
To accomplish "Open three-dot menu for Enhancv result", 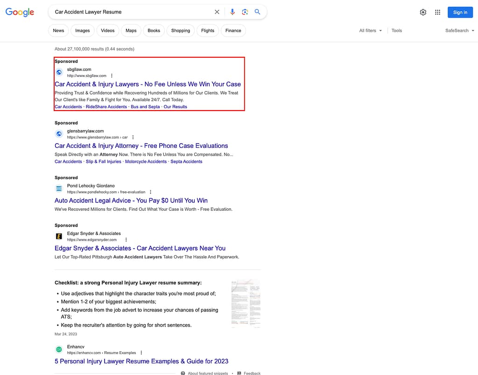I will coord(141,353).
